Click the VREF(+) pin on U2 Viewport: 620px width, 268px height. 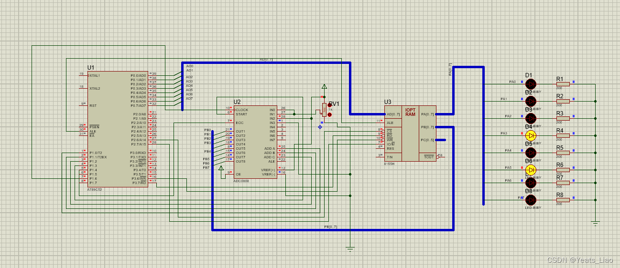click(268, 170)
